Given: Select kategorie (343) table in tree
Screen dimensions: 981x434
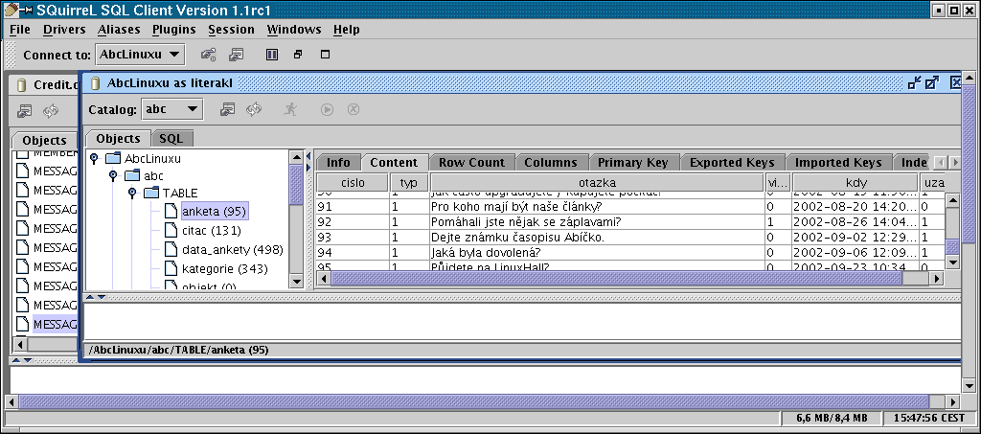Looking at the screenshot, I should [225, 269].
